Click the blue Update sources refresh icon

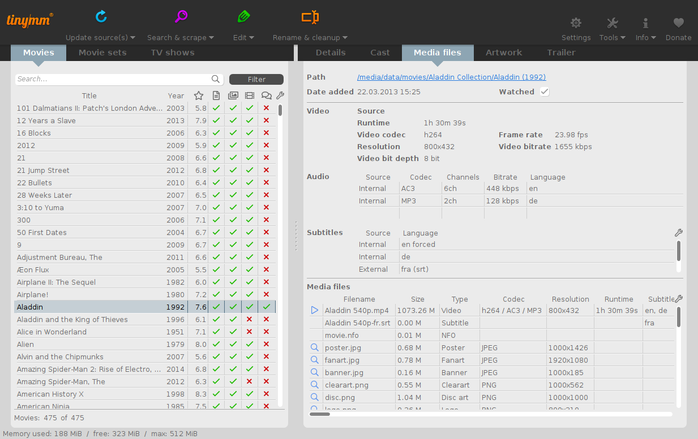pyautogui.click(x=101, y=16)
